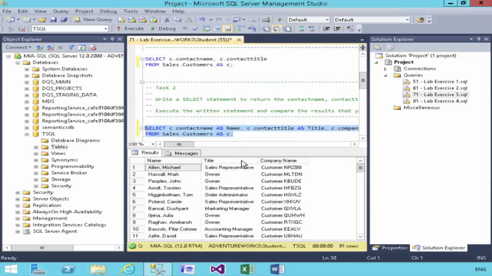
Task: Click the Object Explorer connect server icon
Action: [40, 48]
